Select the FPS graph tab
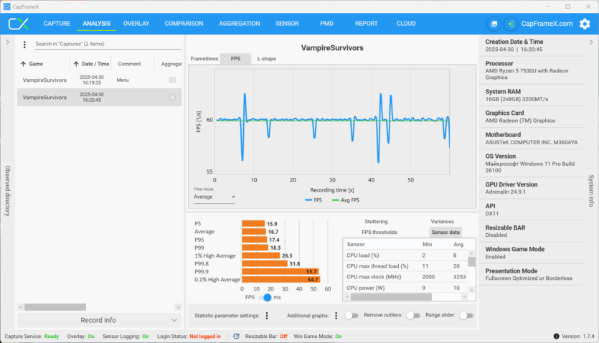Image resolution: width=599 pixels, height=343 pixels. 236,59
